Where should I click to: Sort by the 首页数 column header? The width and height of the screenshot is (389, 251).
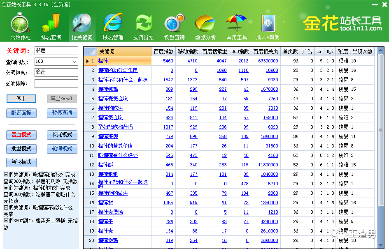pos(290,51)
